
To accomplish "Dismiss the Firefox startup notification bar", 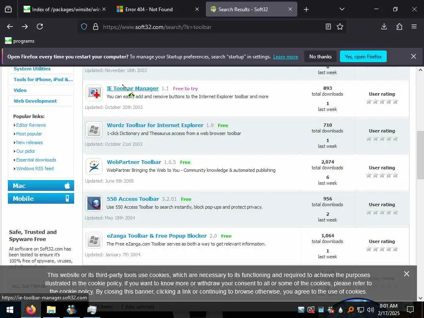I will [x=414, y=56].
